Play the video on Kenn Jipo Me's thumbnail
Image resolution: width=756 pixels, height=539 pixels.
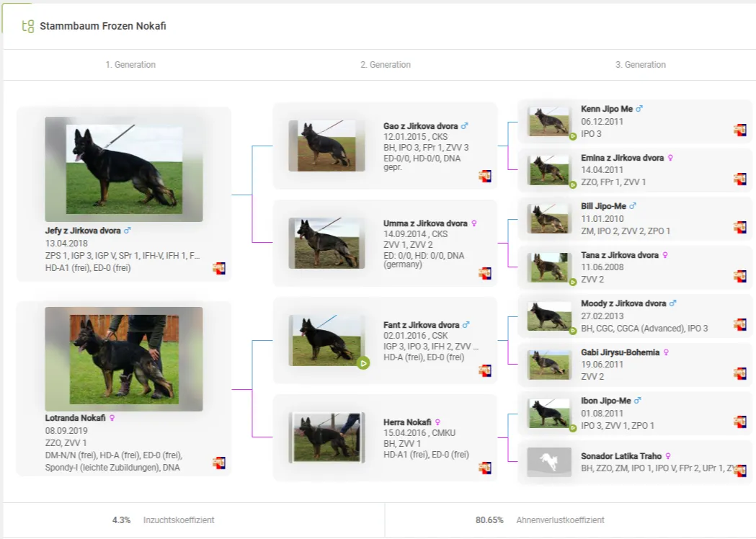(573, 135)
